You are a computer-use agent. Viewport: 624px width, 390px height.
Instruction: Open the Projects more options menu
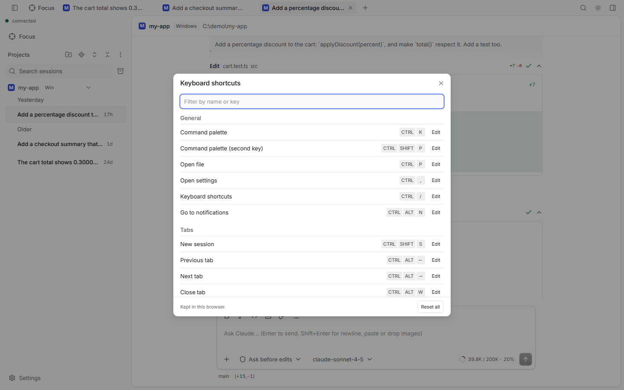tap(120, 55)
